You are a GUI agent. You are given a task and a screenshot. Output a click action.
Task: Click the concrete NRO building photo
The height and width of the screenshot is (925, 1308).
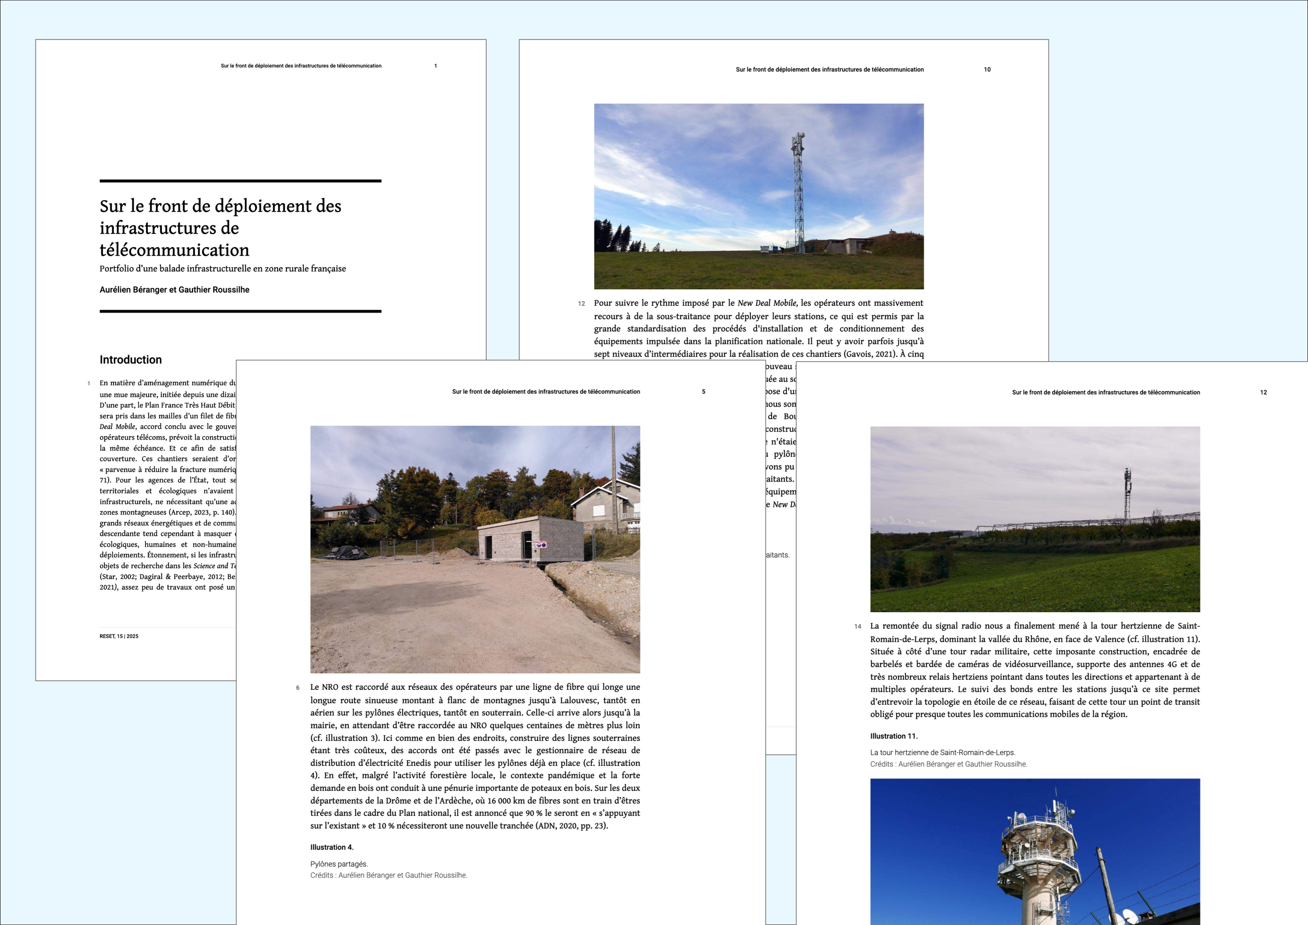[475, 550]
